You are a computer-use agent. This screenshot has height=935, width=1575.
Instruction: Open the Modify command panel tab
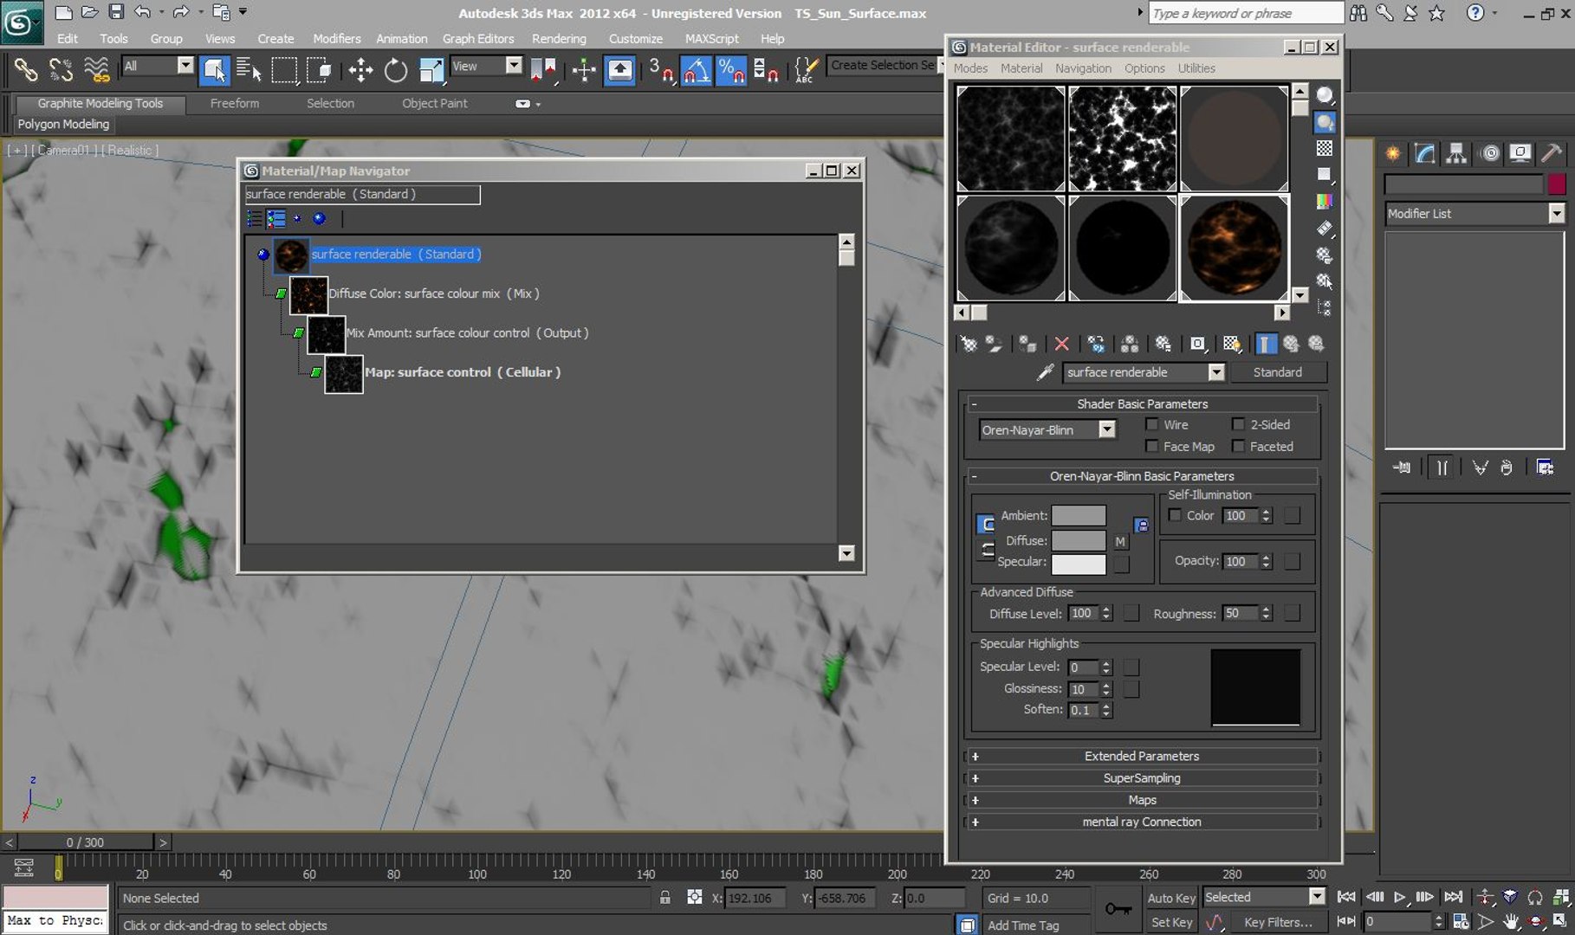coord(1425,154)
